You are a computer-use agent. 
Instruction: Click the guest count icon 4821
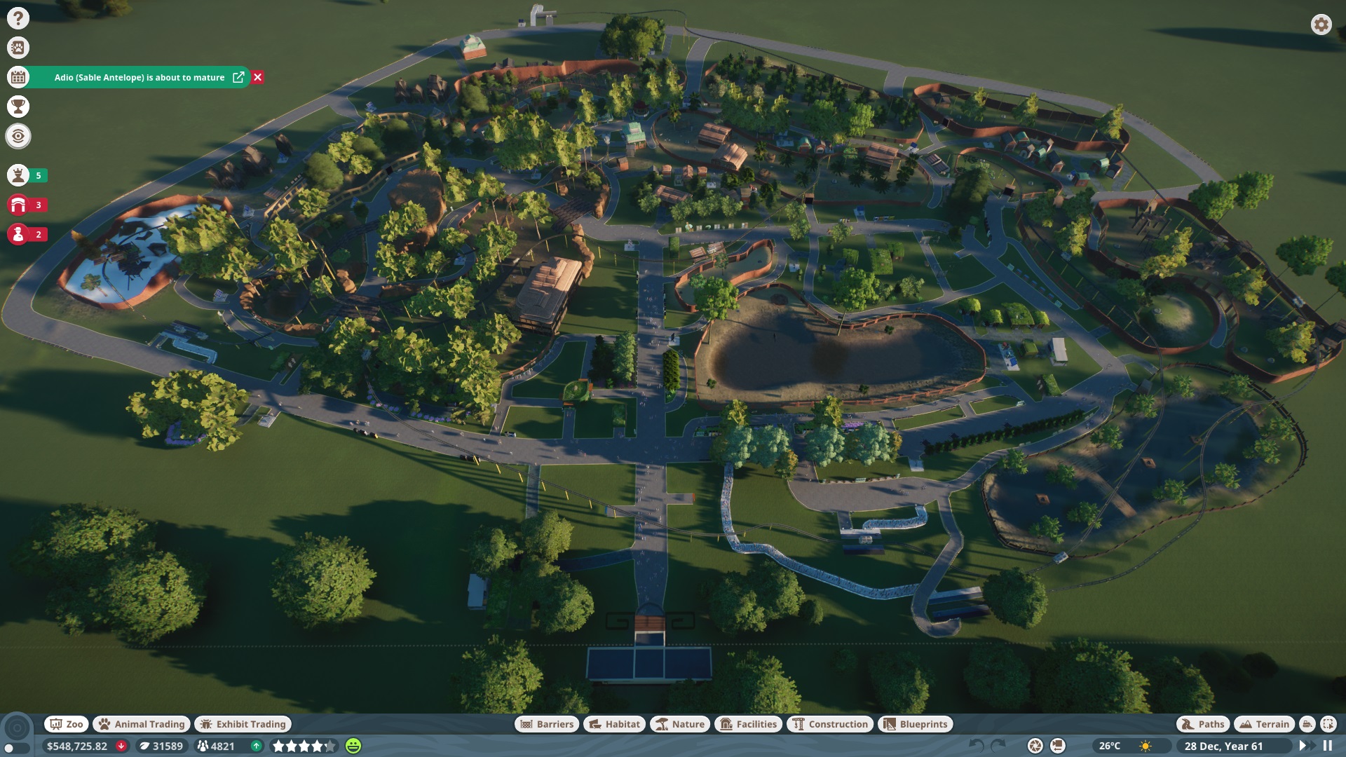[x=217, y=746]
